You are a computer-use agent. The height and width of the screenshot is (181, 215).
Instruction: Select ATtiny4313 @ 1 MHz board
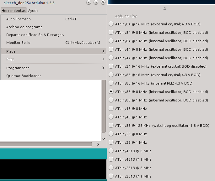coord(161,159)
